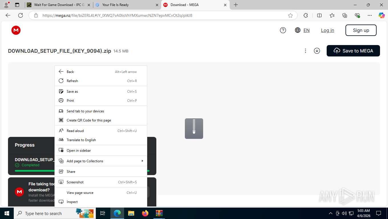Image resolution: width=388 pixels, height=219 pixels.
Task: Open Edge Settings and more ellipsis
Action: 370,15
